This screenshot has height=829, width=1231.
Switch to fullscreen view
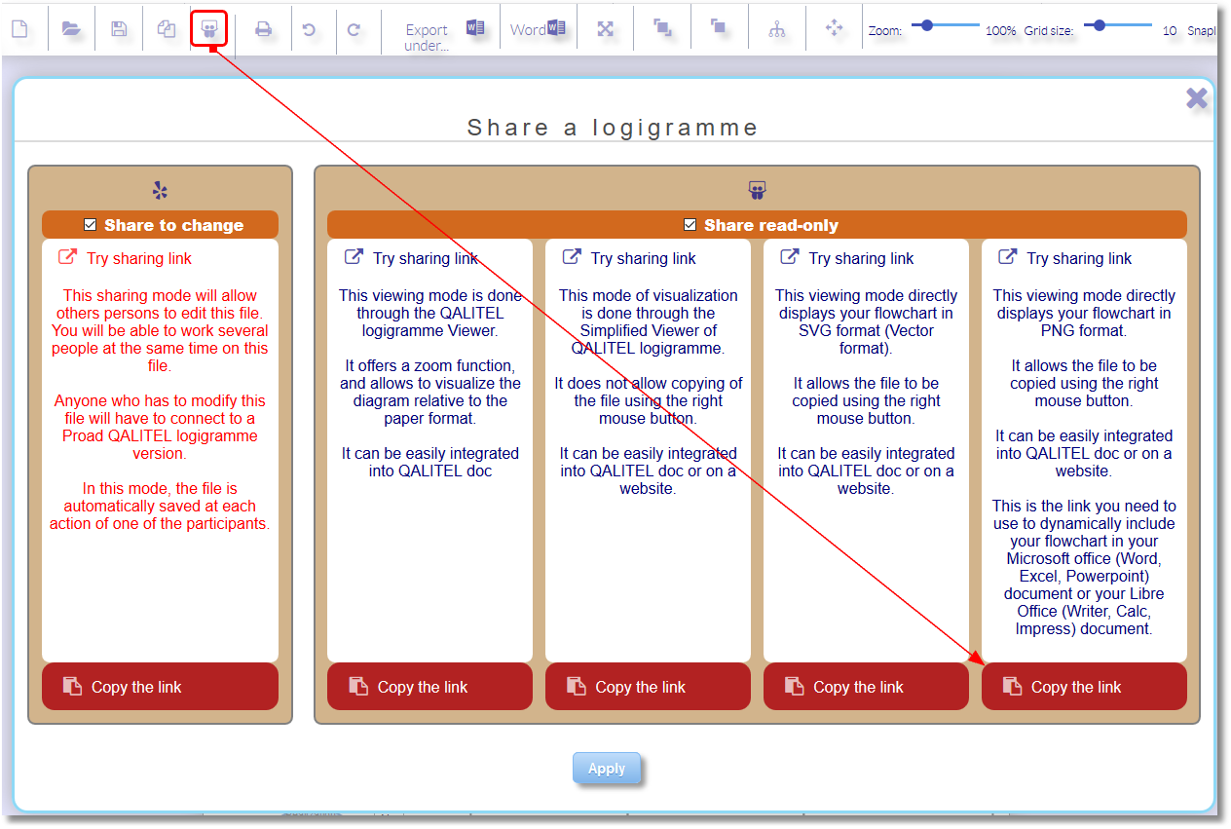pos(605,27)
